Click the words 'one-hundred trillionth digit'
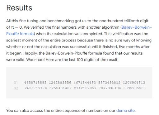 [124, 21]
